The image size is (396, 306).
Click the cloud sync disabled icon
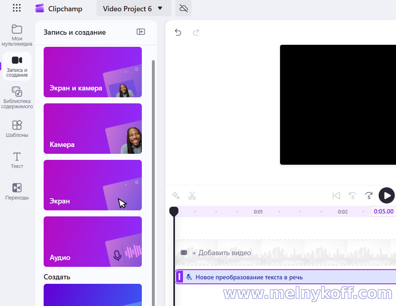click(183, 8)
